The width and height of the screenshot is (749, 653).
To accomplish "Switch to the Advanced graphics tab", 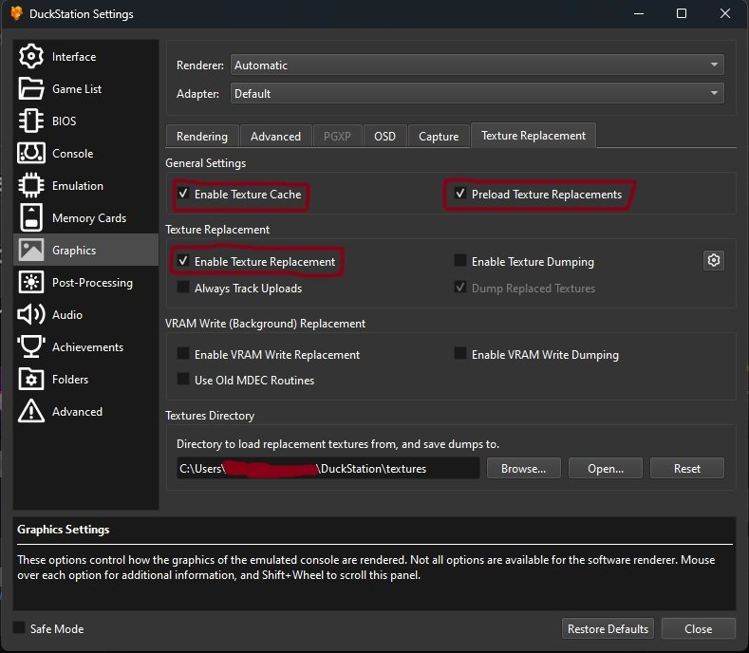I will pos(275,137).
